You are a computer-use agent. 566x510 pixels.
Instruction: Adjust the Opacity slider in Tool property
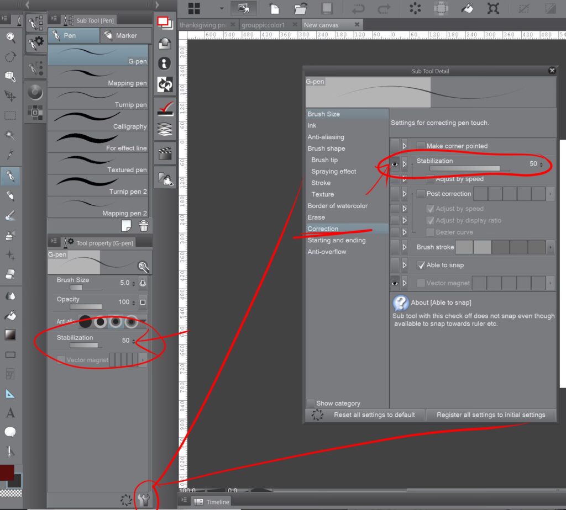pyautogui.click(x=86, y=306)
